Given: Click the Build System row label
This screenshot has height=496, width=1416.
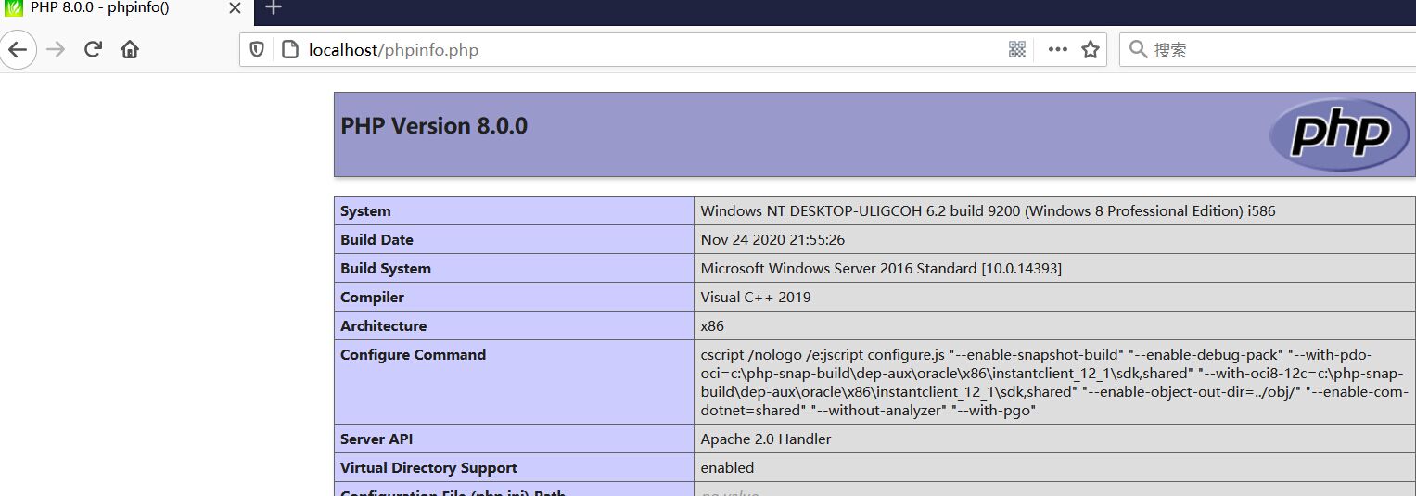Looking at the screenshot, I should (x=386, y=269).
